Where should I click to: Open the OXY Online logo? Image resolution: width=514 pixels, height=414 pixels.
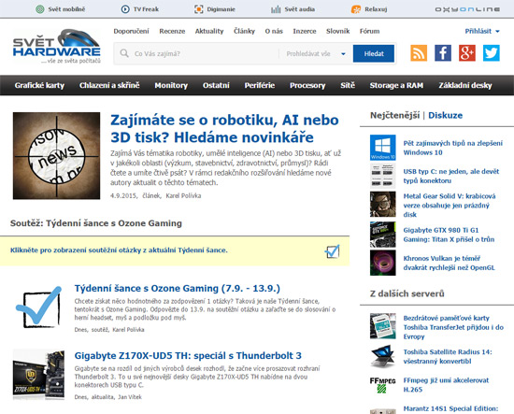467,9
